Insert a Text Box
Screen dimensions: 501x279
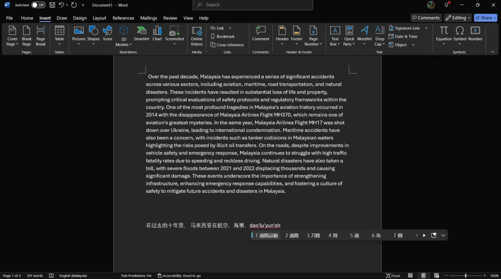tap(335, 36)
